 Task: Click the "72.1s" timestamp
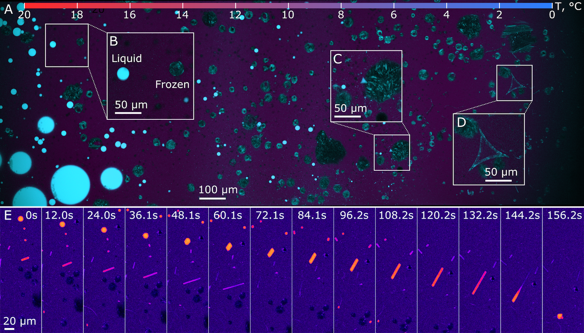pos(270,215)
